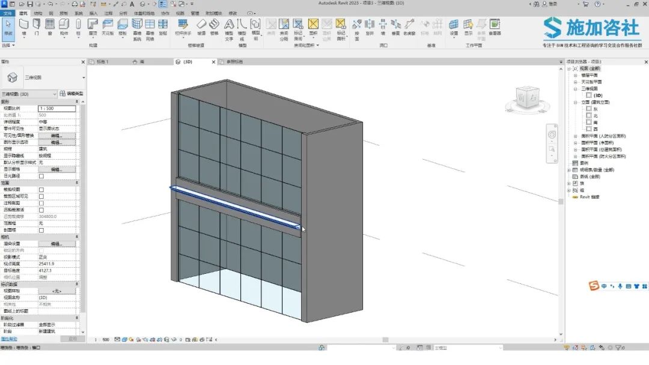
Task: Enable the 远剪裁激活 checkbox
Action: (41, 210)
